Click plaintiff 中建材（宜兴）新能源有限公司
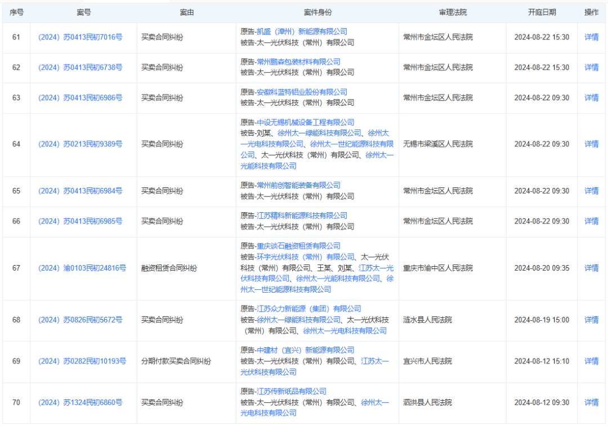Image resolution: width=608 pixels, height=426 pixels. pos(305,350)
